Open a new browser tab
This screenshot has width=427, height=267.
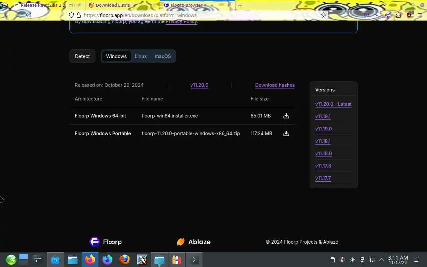240,5
